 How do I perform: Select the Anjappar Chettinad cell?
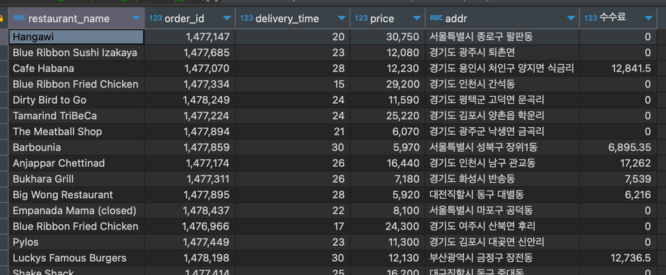(x=76, y=163)
